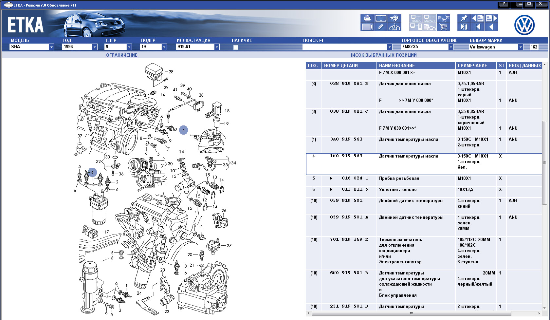This screenshot has height=320, width=550.
Task: Click the exit door icon
Action: 464,27
